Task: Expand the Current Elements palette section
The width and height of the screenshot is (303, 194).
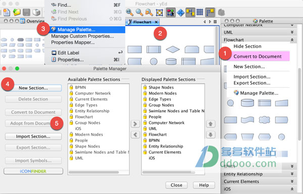Action: (x=292, y=181)
